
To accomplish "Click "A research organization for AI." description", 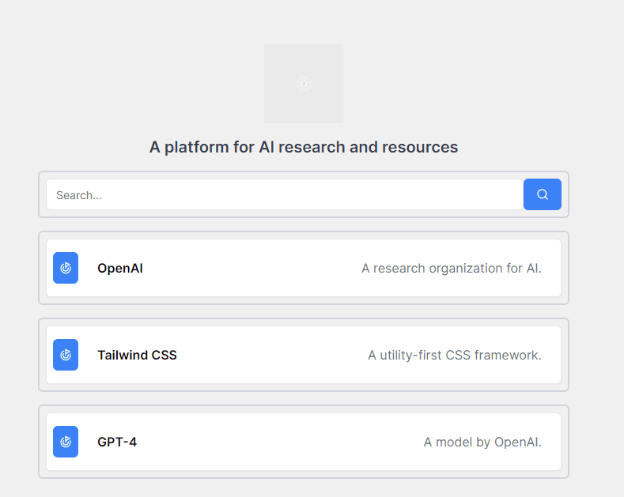I will pos(451,268).
